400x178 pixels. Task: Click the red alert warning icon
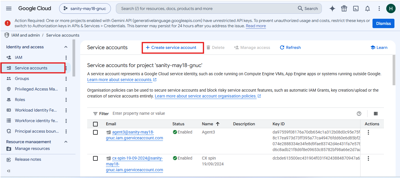click(8, 23)
